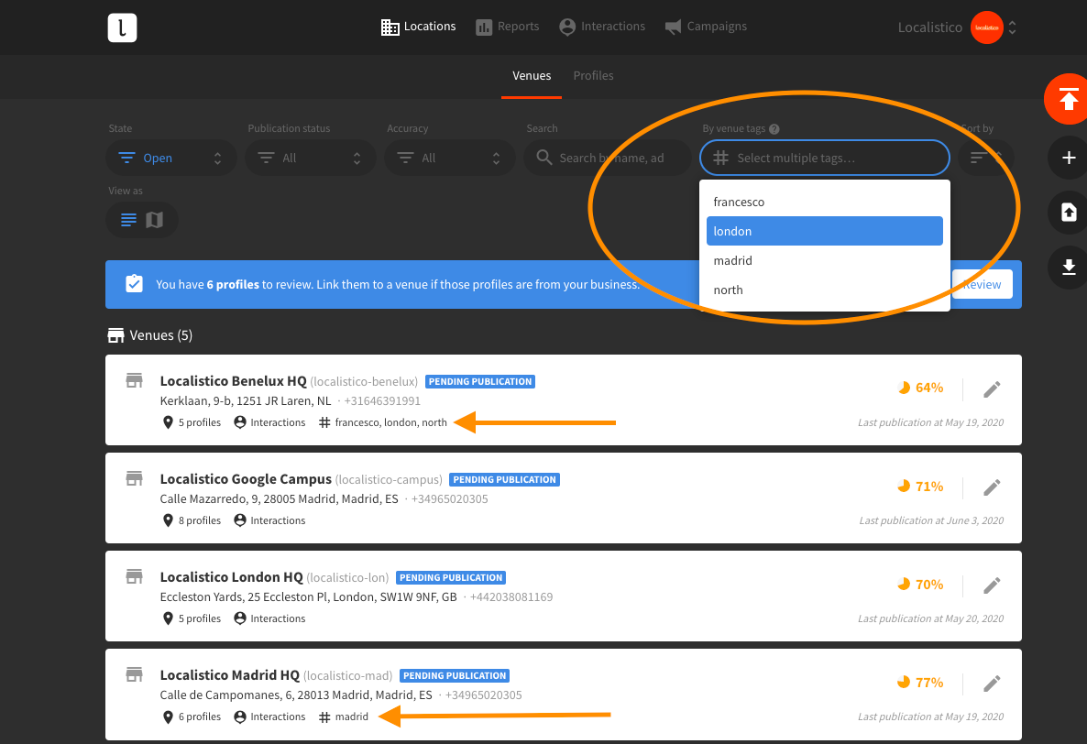
Task: Click Benelux phone number +31646391991
Action: [382, 401]
